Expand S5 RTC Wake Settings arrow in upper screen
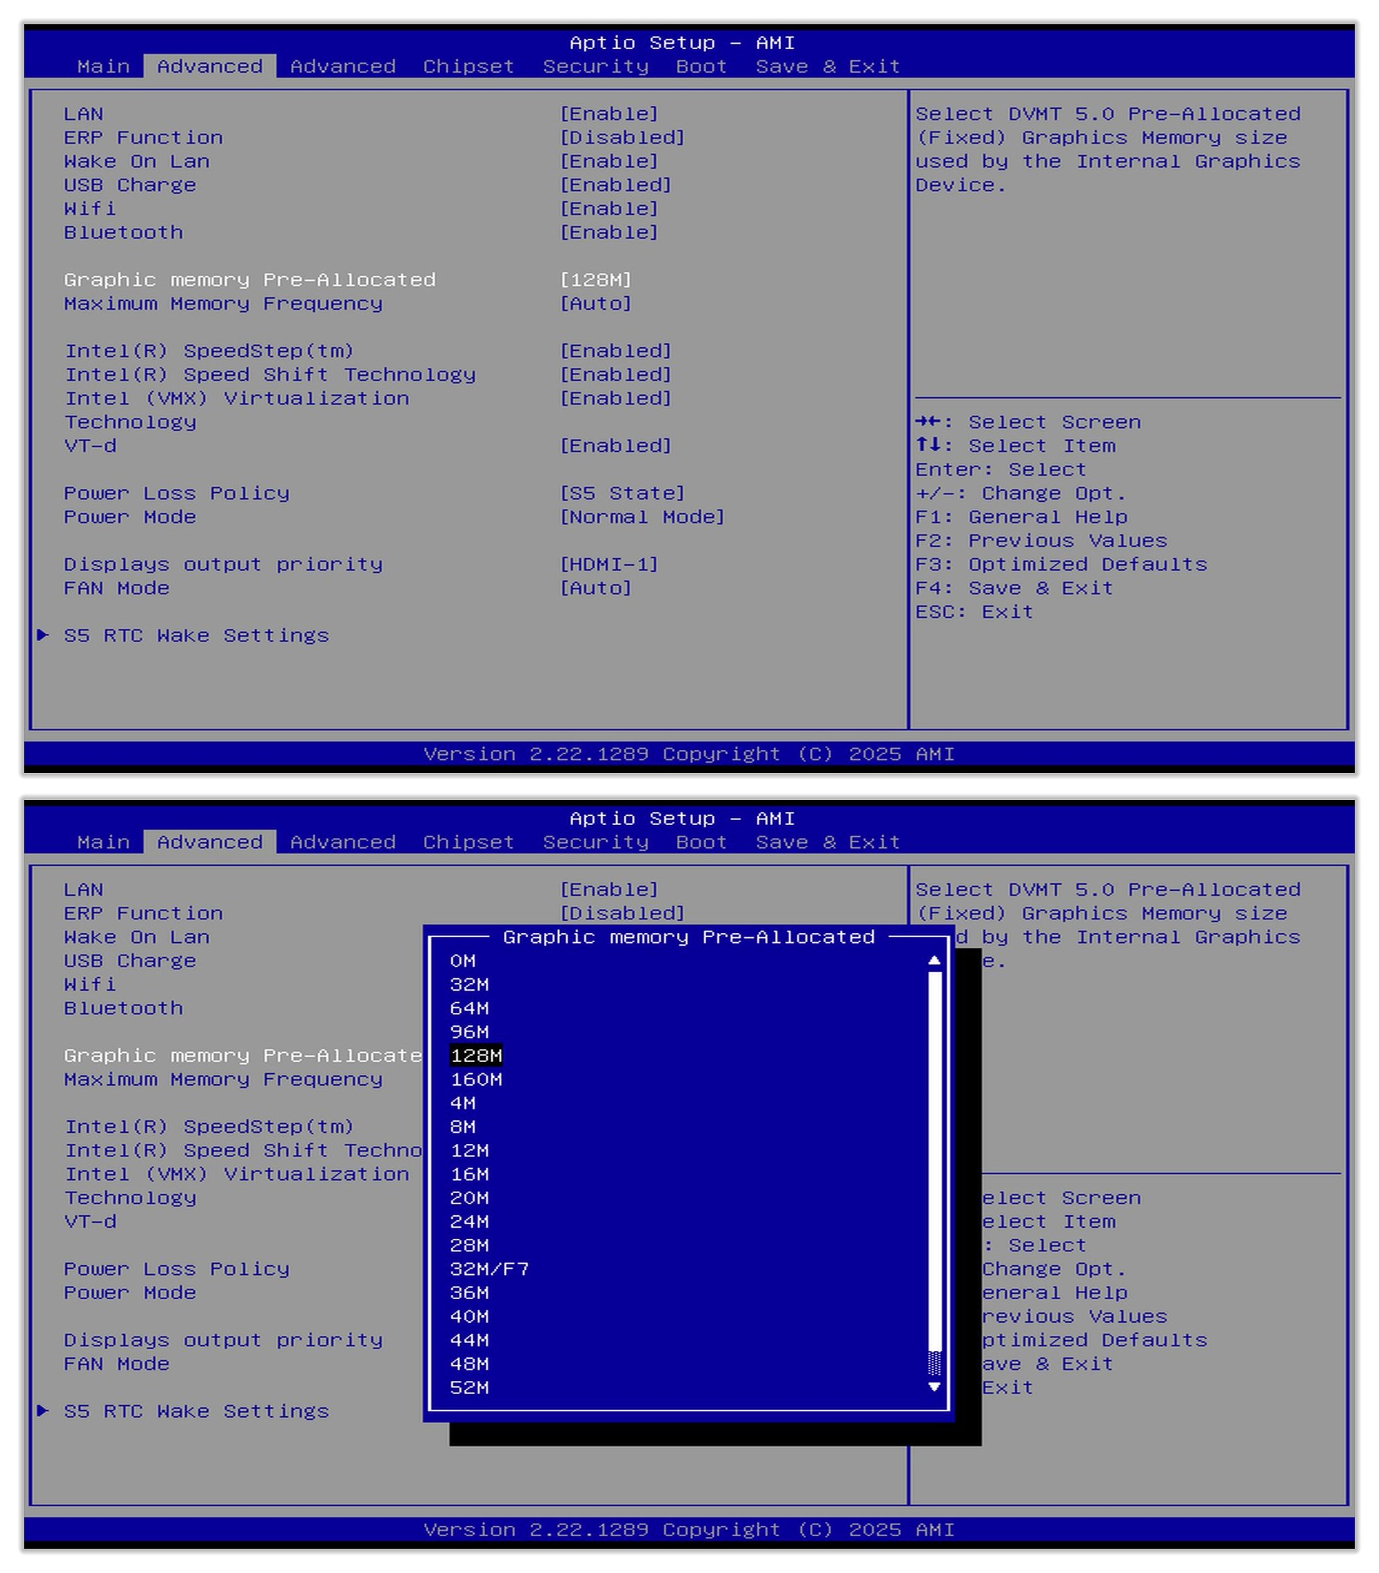1379x1573 pixels. click(x=43, y=635)
